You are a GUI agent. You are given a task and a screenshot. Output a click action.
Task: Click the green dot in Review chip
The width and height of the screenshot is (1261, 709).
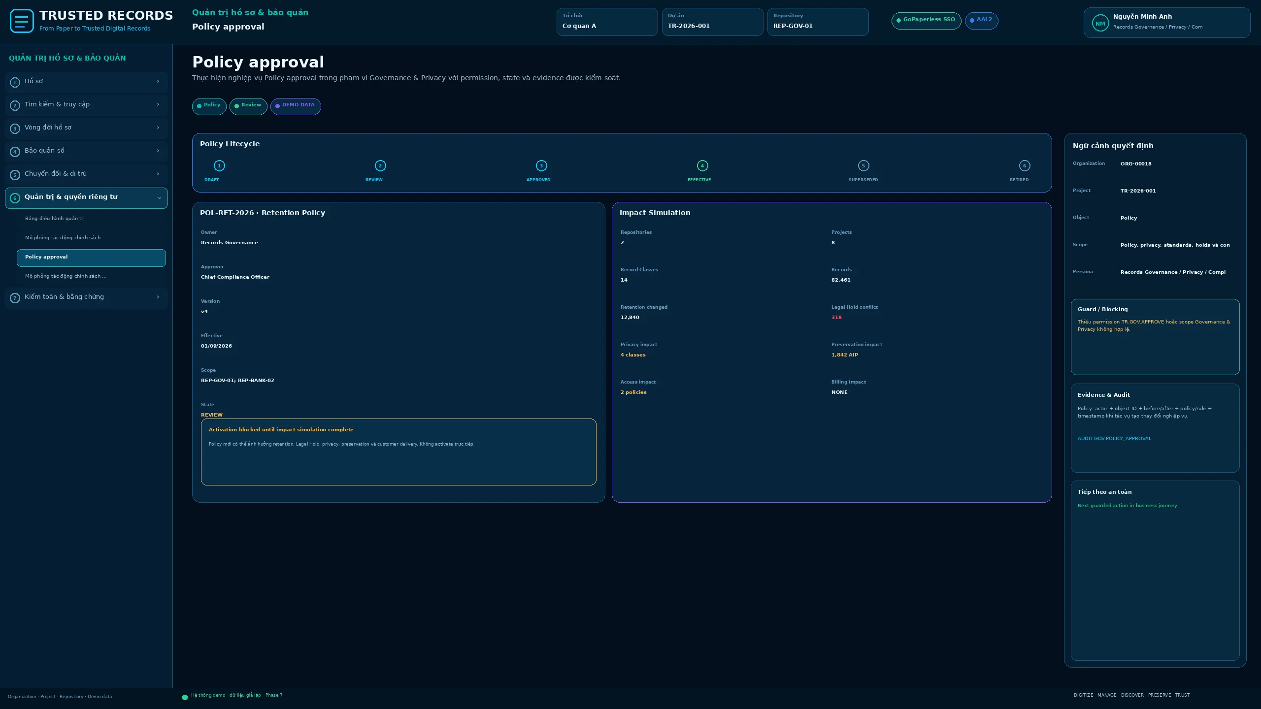coord(237,106)
